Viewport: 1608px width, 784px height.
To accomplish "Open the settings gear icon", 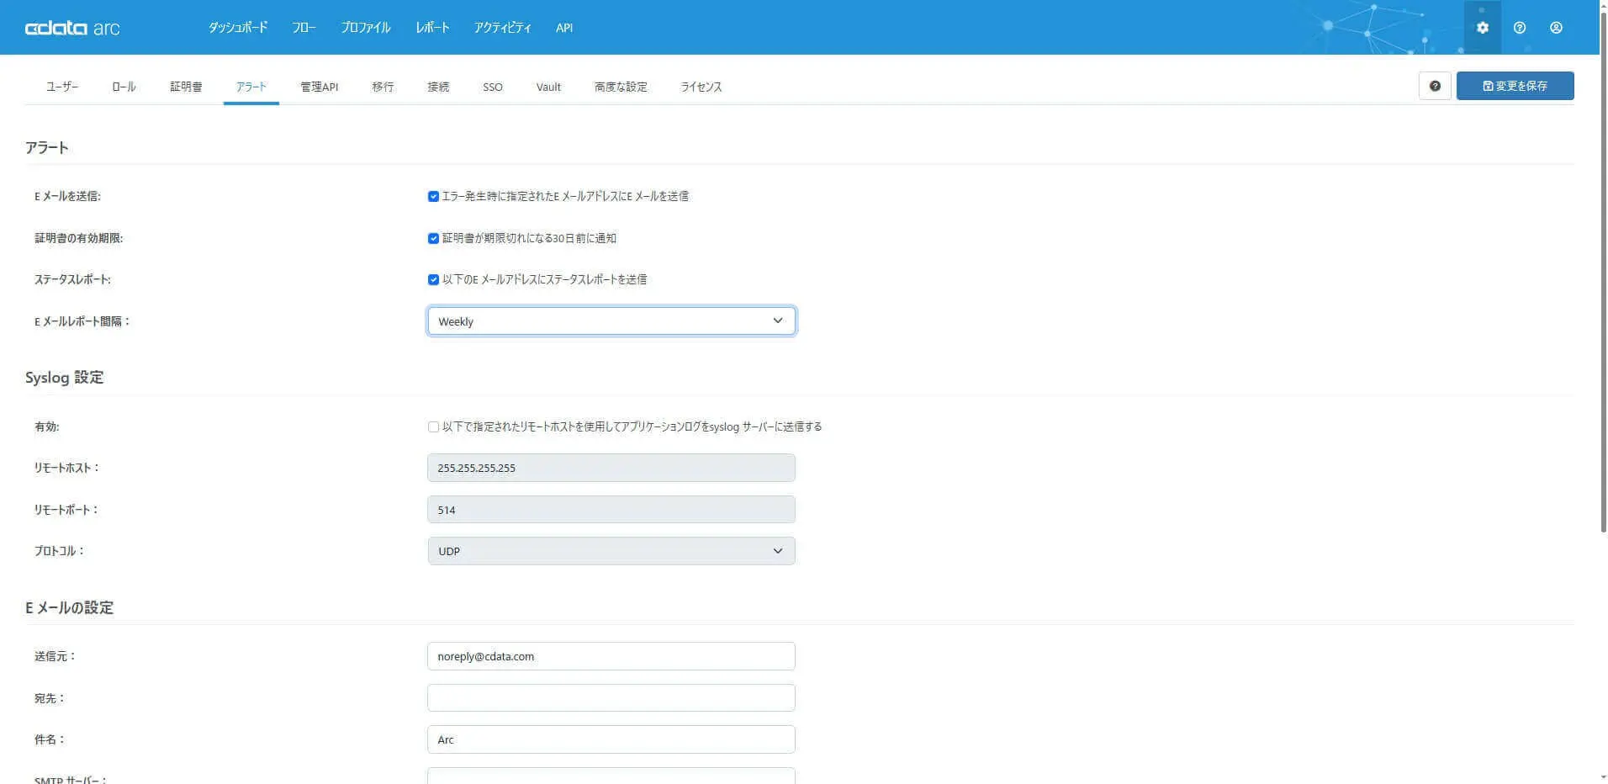I will coord(1482,28).
